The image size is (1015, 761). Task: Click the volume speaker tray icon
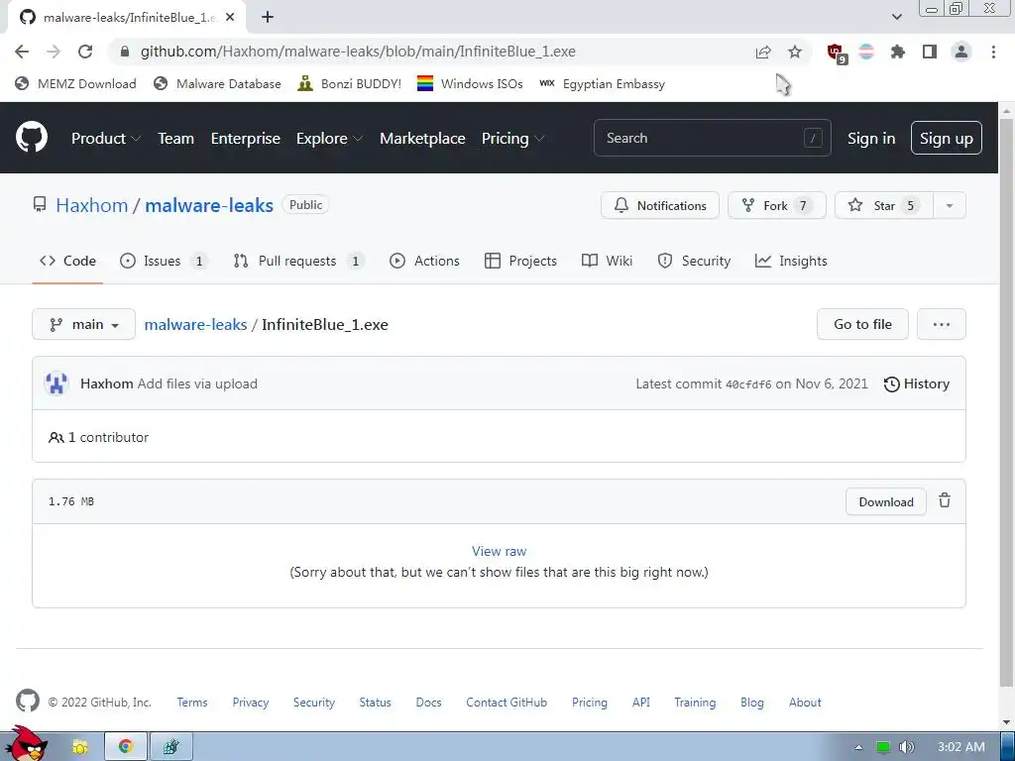pyautogui.click(x=906, y=747)
